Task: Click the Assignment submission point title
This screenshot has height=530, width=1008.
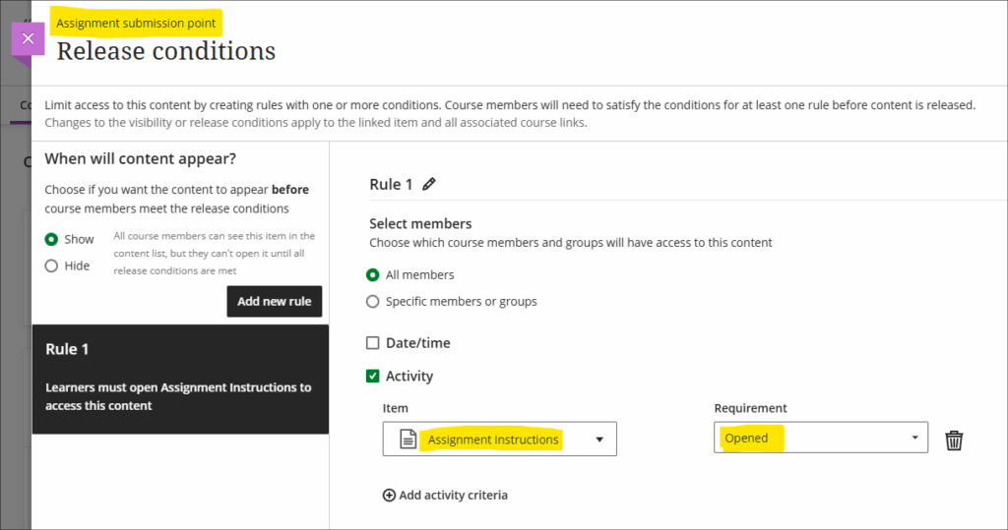Action: [x=136, y=22]
